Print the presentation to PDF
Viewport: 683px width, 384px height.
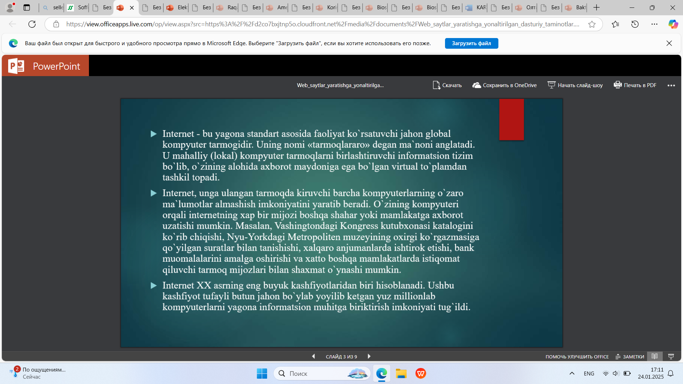pyautogui.click(x=635, y=85)
